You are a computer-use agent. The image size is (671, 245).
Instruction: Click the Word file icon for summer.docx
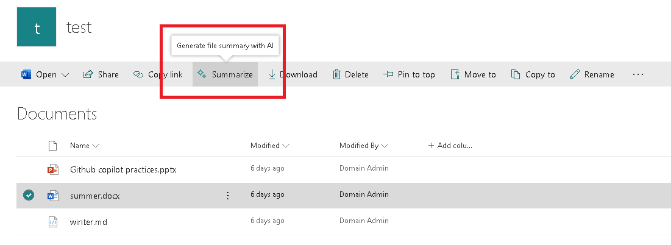click(x=52, y=196)
